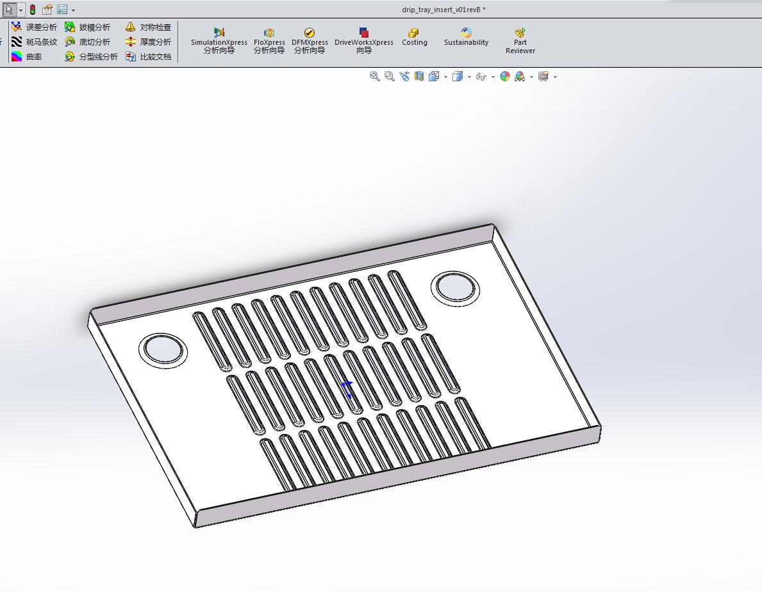762x592 pixels.
Task: Start the 对称检查 symmetry check
Action: tap(151, 27)
